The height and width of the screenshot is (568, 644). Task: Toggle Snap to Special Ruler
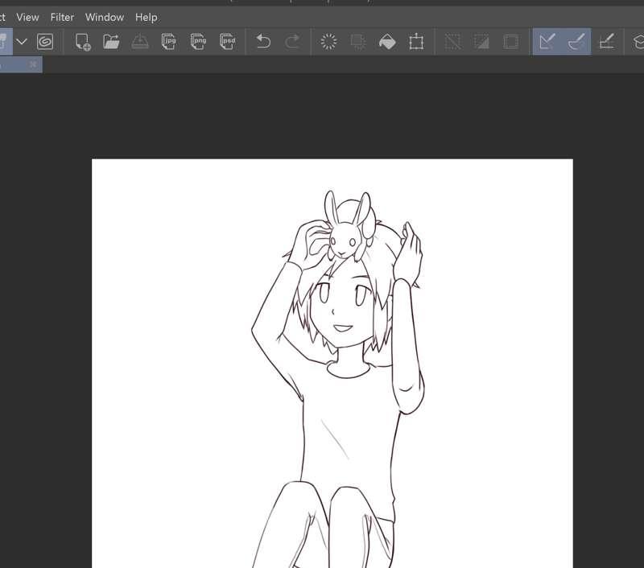[x=576, y=42]
